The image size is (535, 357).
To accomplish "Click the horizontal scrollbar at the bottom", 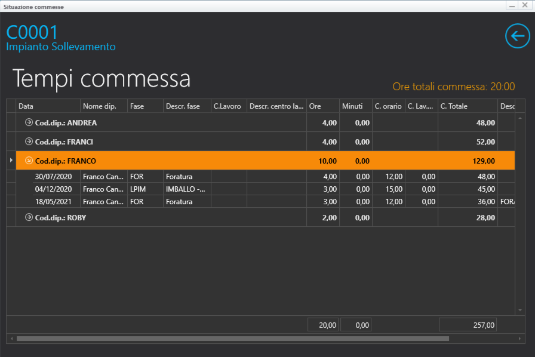I will 233,338.
